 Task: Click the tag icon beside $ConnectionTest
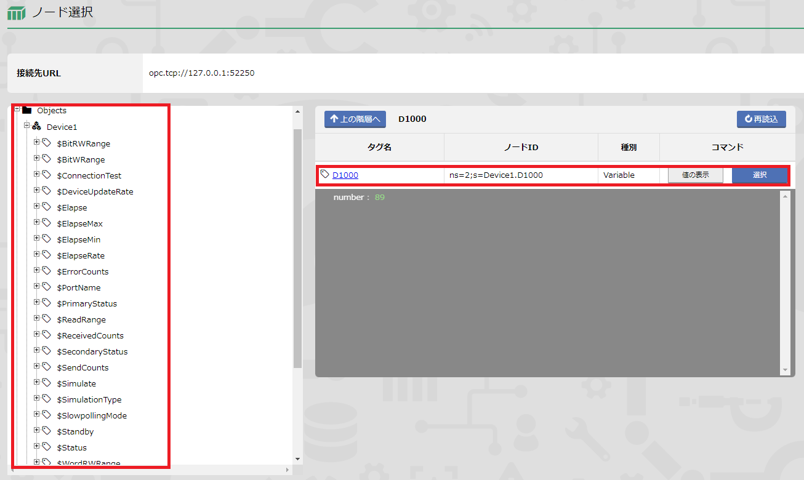pyautogui.click(x=46, y=174)
